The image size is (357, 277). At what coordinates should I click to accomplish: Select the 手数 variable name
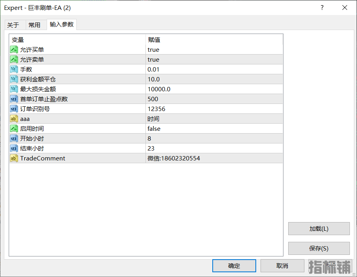pos(26,70)
